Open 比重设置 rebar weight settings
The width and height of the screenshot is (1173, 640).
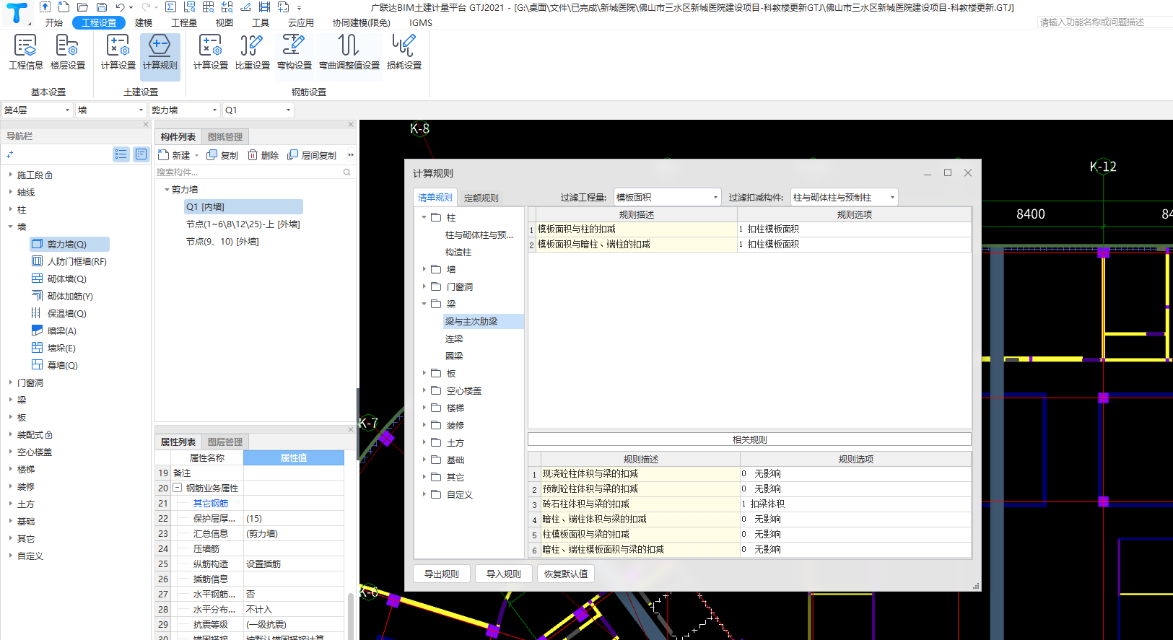tap(252, 52)
